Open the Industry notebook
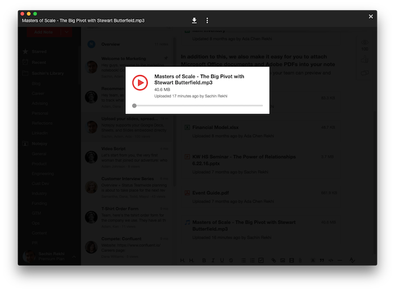The height and width of the screenshot is (291, 395). [x=39, y=193]
